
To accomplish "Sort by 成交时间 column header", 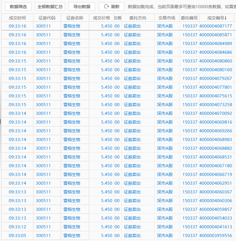I will (17, 18).
